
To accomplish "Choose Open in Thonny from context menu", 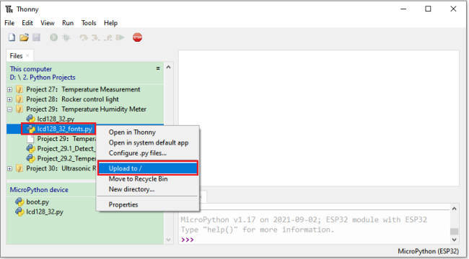I will (148, 132).
